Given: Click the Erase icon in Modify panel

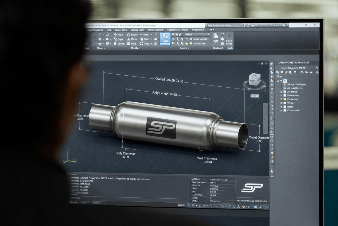Looking at the screenshot, I should click(x=156, y=35).
